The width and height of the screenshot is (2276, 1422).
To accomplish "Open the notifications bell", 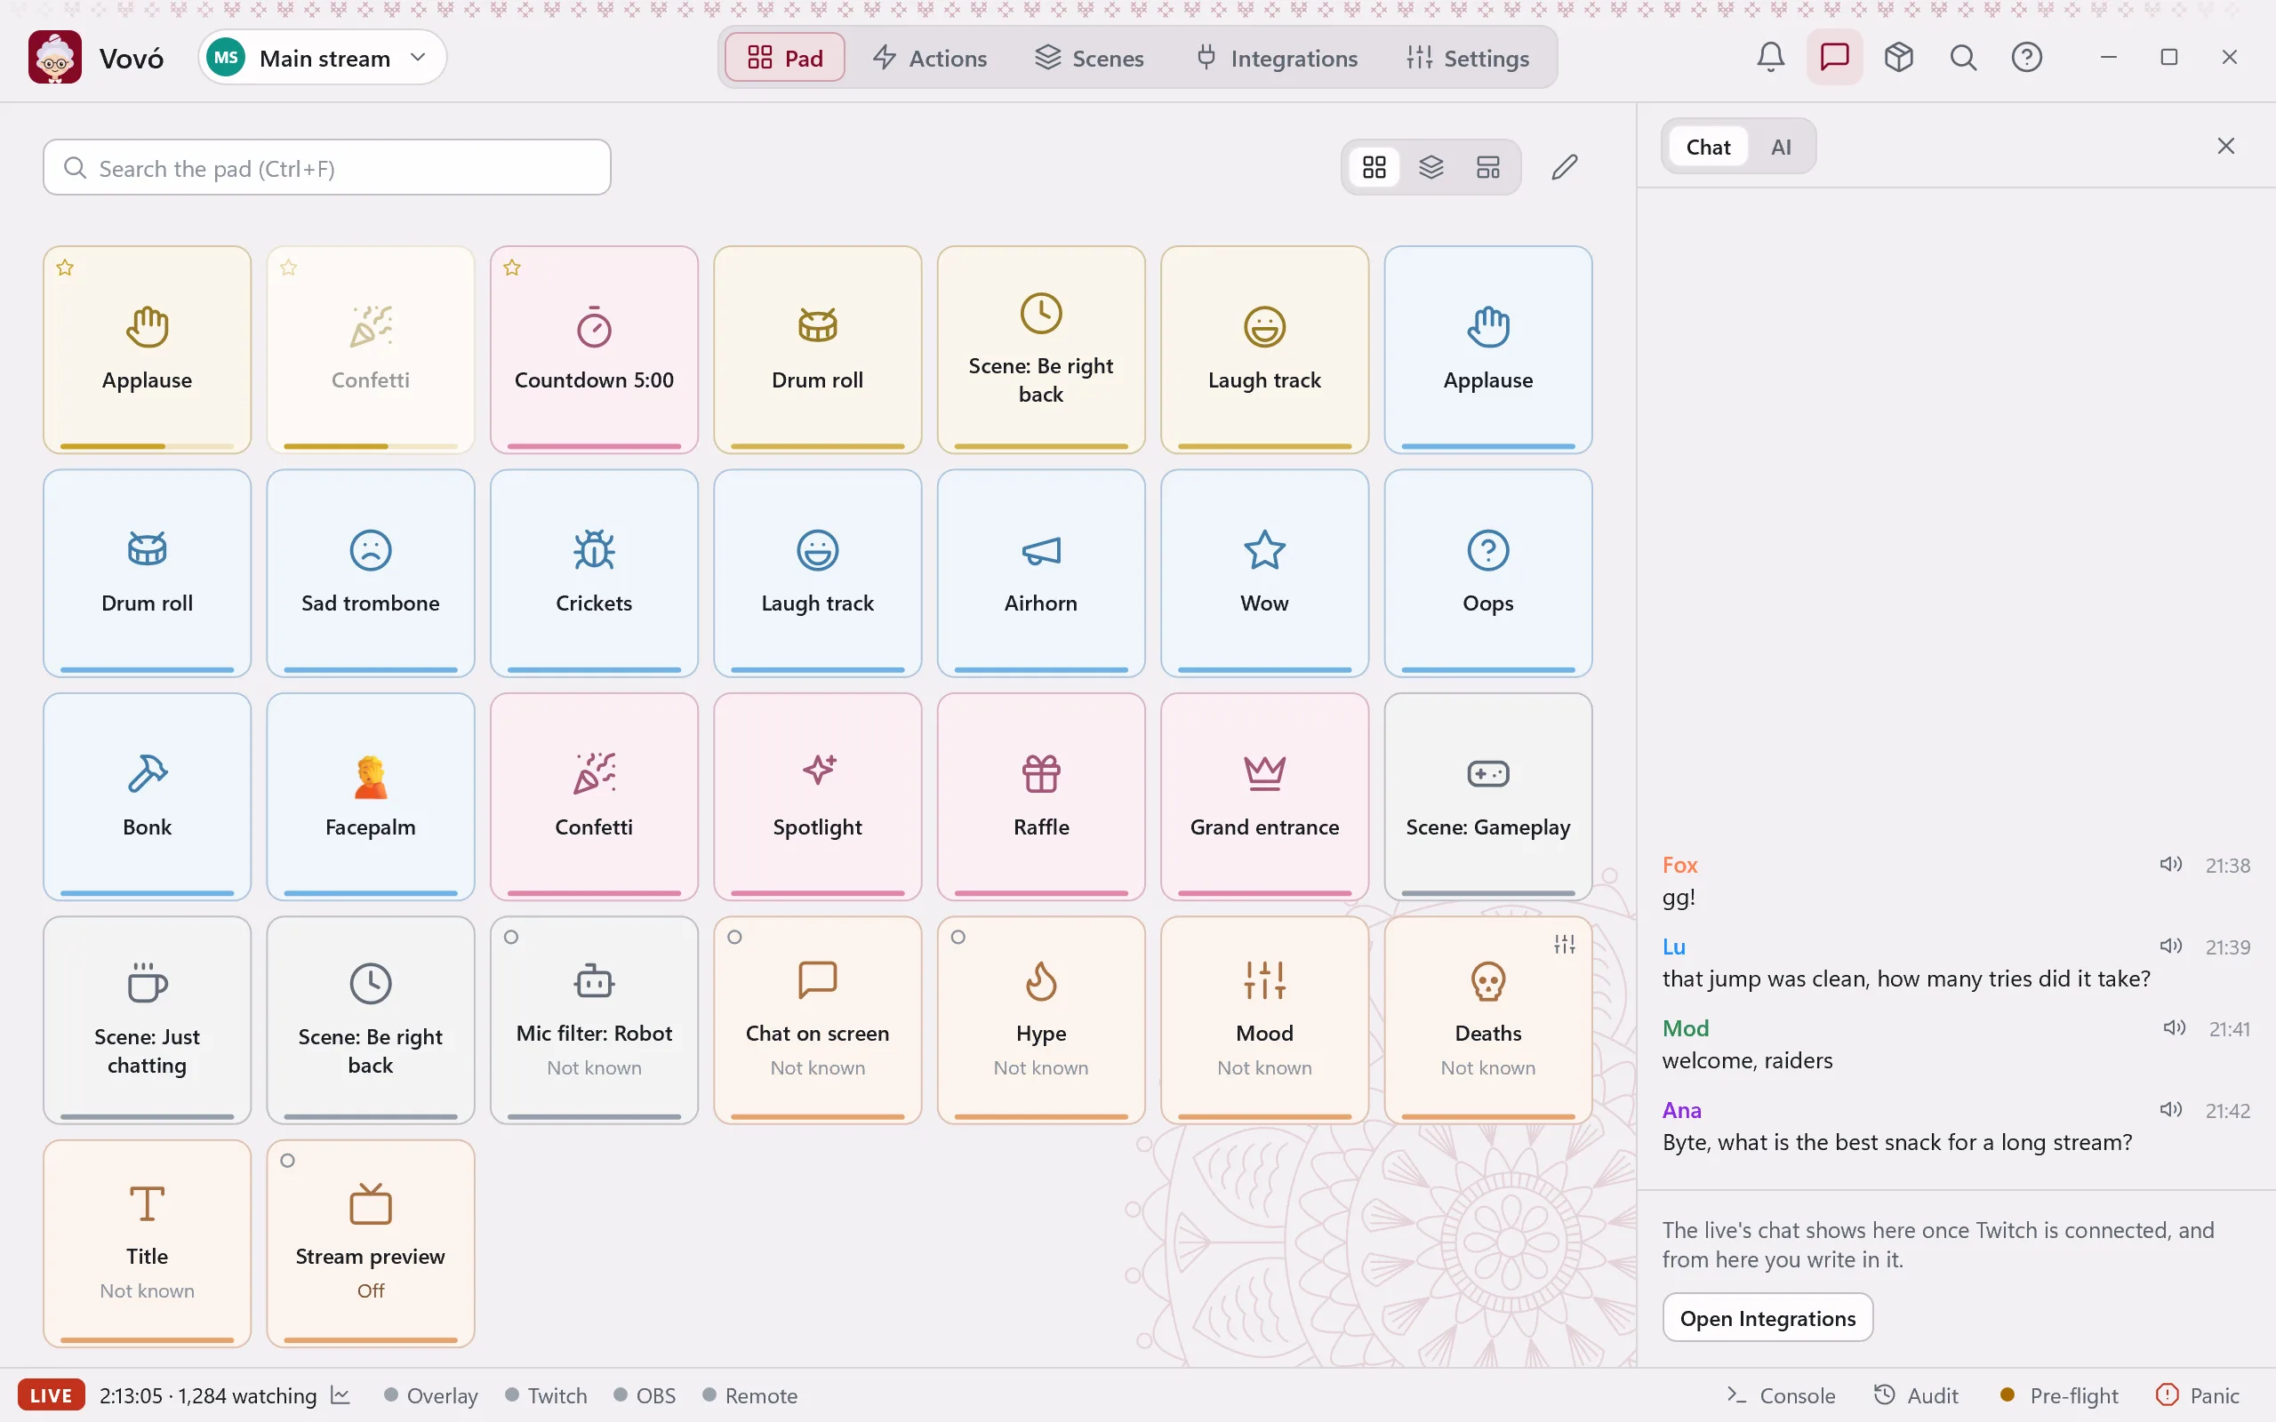I will point(1770,58).
